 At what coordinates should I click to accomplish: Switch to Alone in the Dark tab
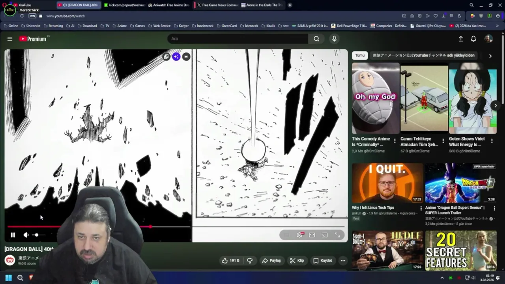pyautogui.click(x=262, y=5)
